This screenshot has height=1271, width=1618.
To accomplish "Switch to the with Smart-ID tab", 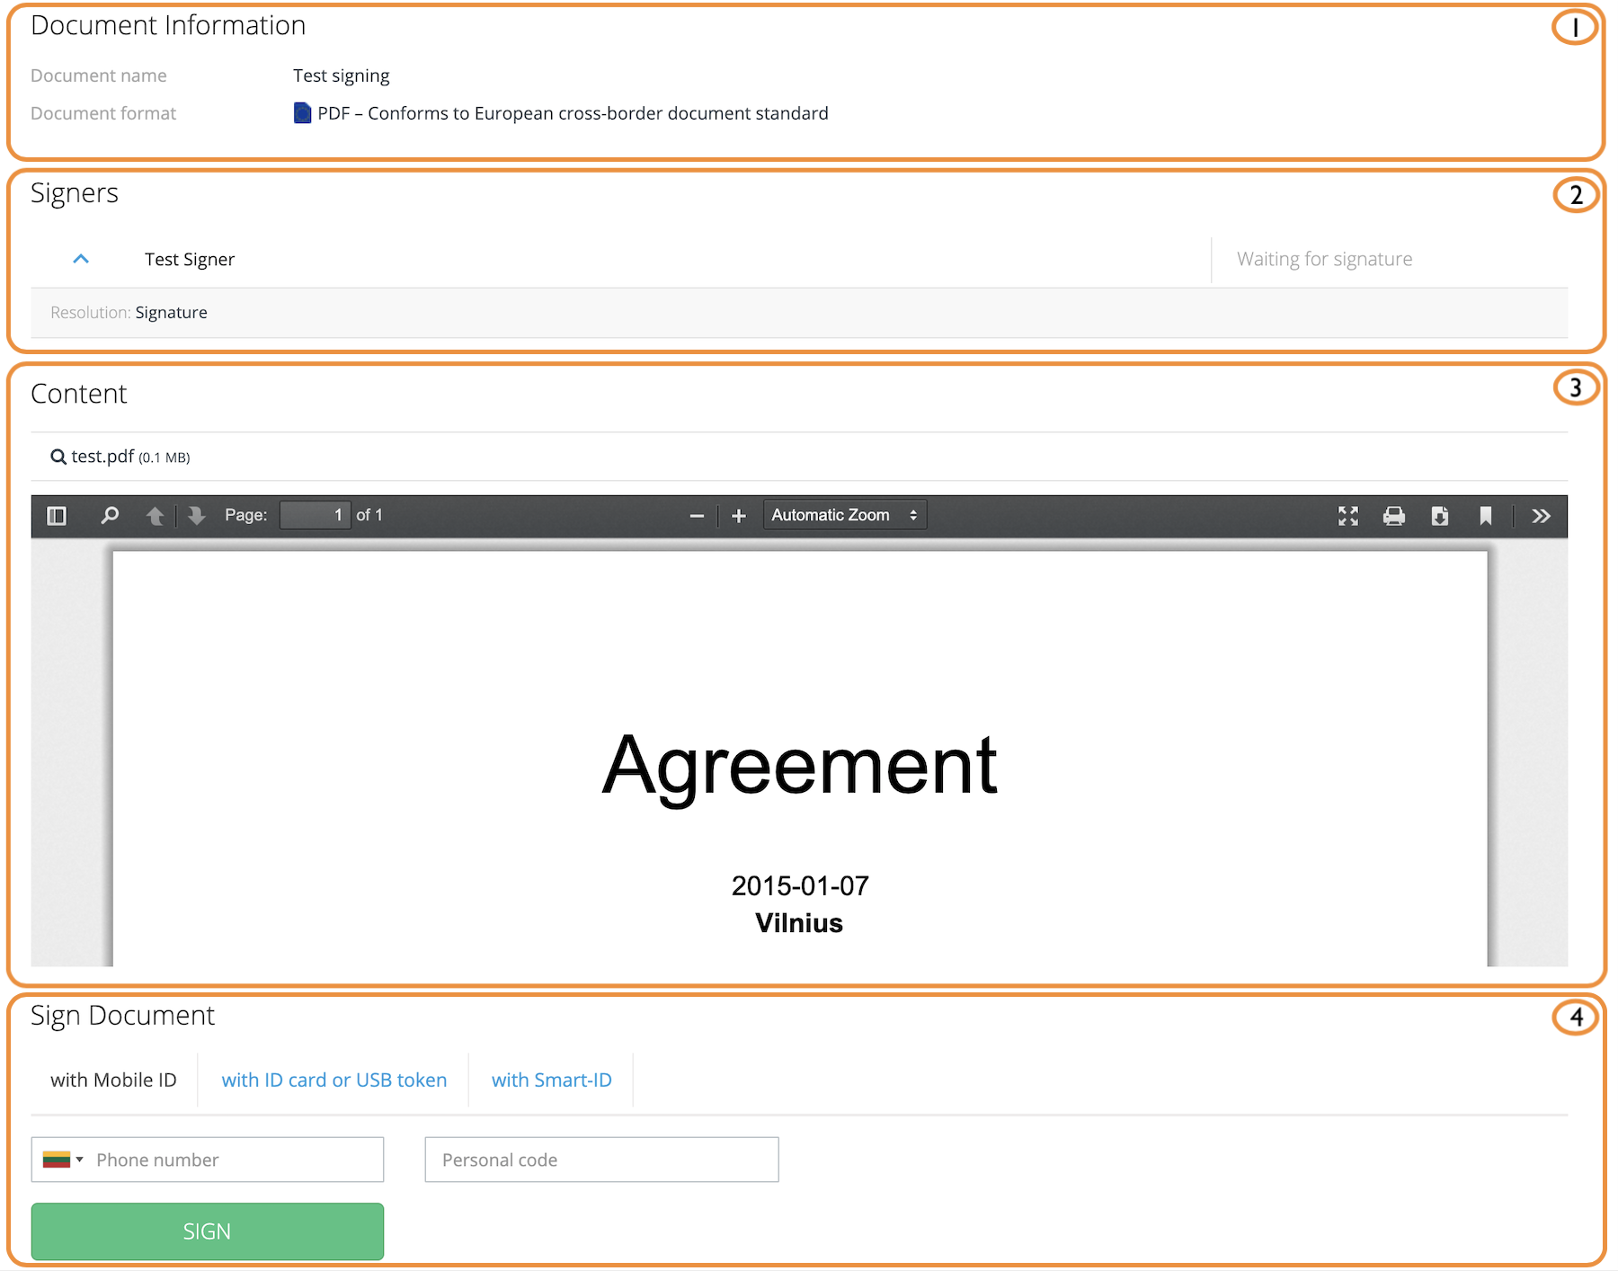I will pyautogui.click(x=552, y=1080).
